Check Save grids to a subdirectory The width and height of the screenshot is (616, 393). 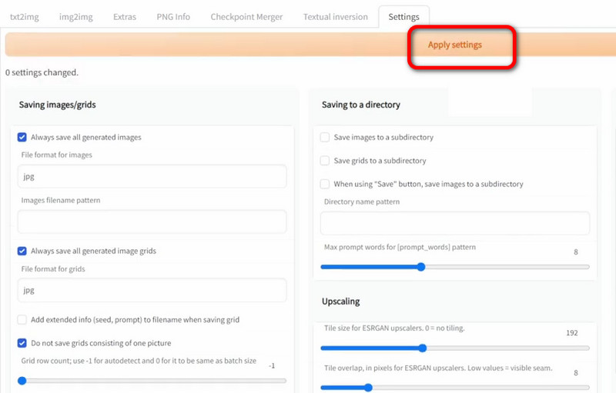point(325,161)
